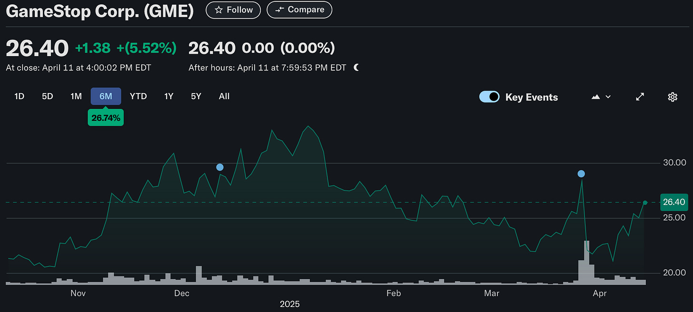The height and width of the screenshot is (312, 693).
Task: Click the tallest volume bar in late March
Action: tap(587, 263)
